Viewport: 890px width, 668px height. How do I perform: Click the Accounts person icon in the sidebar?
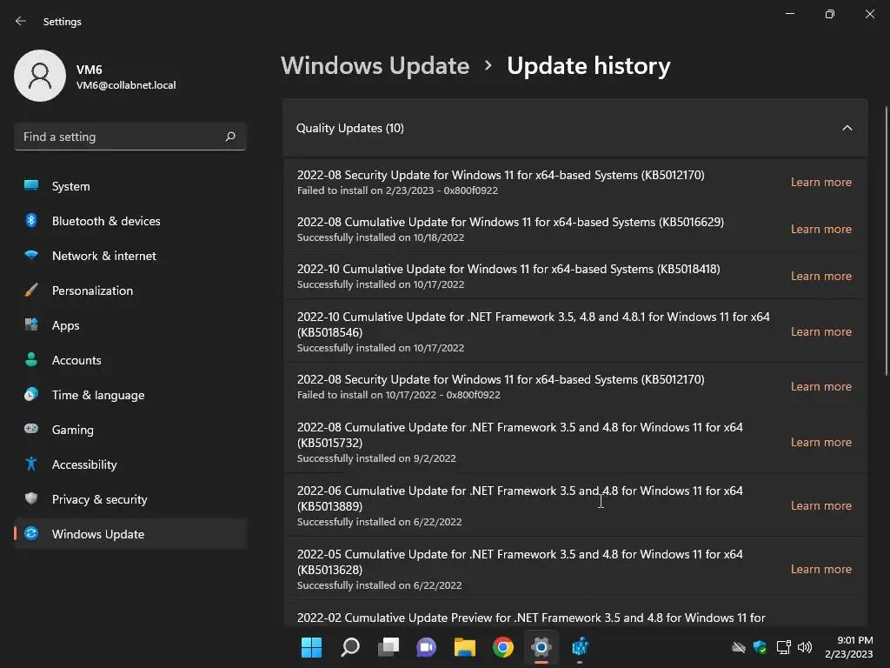(31, 359)
